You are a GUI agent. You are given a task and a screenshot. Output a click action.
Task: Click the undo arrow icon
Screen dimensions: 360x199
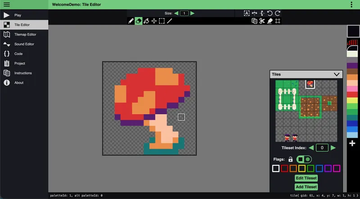[270, 13]
